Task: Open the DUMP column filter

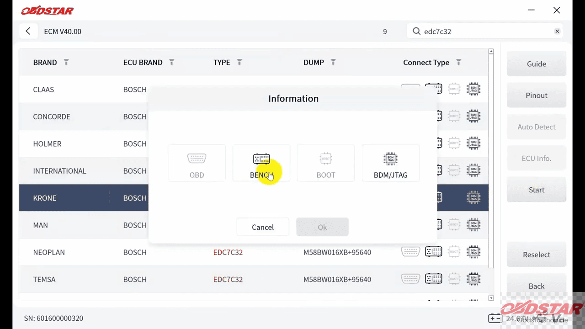Action: pyautogui.click(x=333, y=62)
